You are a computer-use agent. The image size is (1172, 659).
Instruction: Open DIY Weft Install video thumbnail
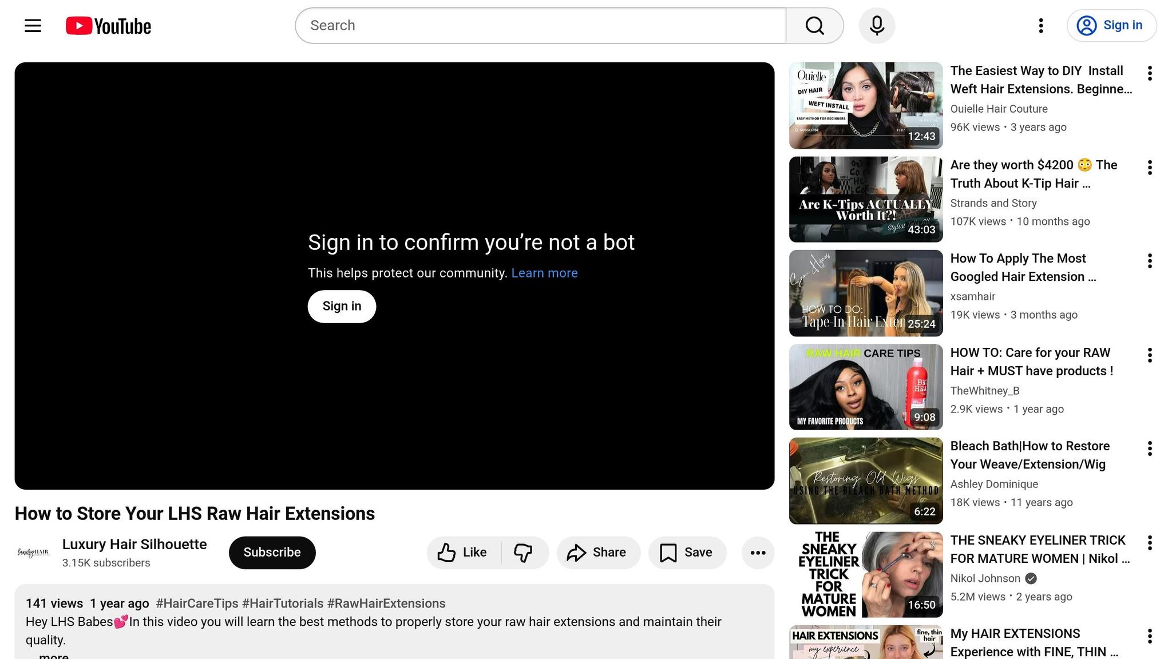866,106
